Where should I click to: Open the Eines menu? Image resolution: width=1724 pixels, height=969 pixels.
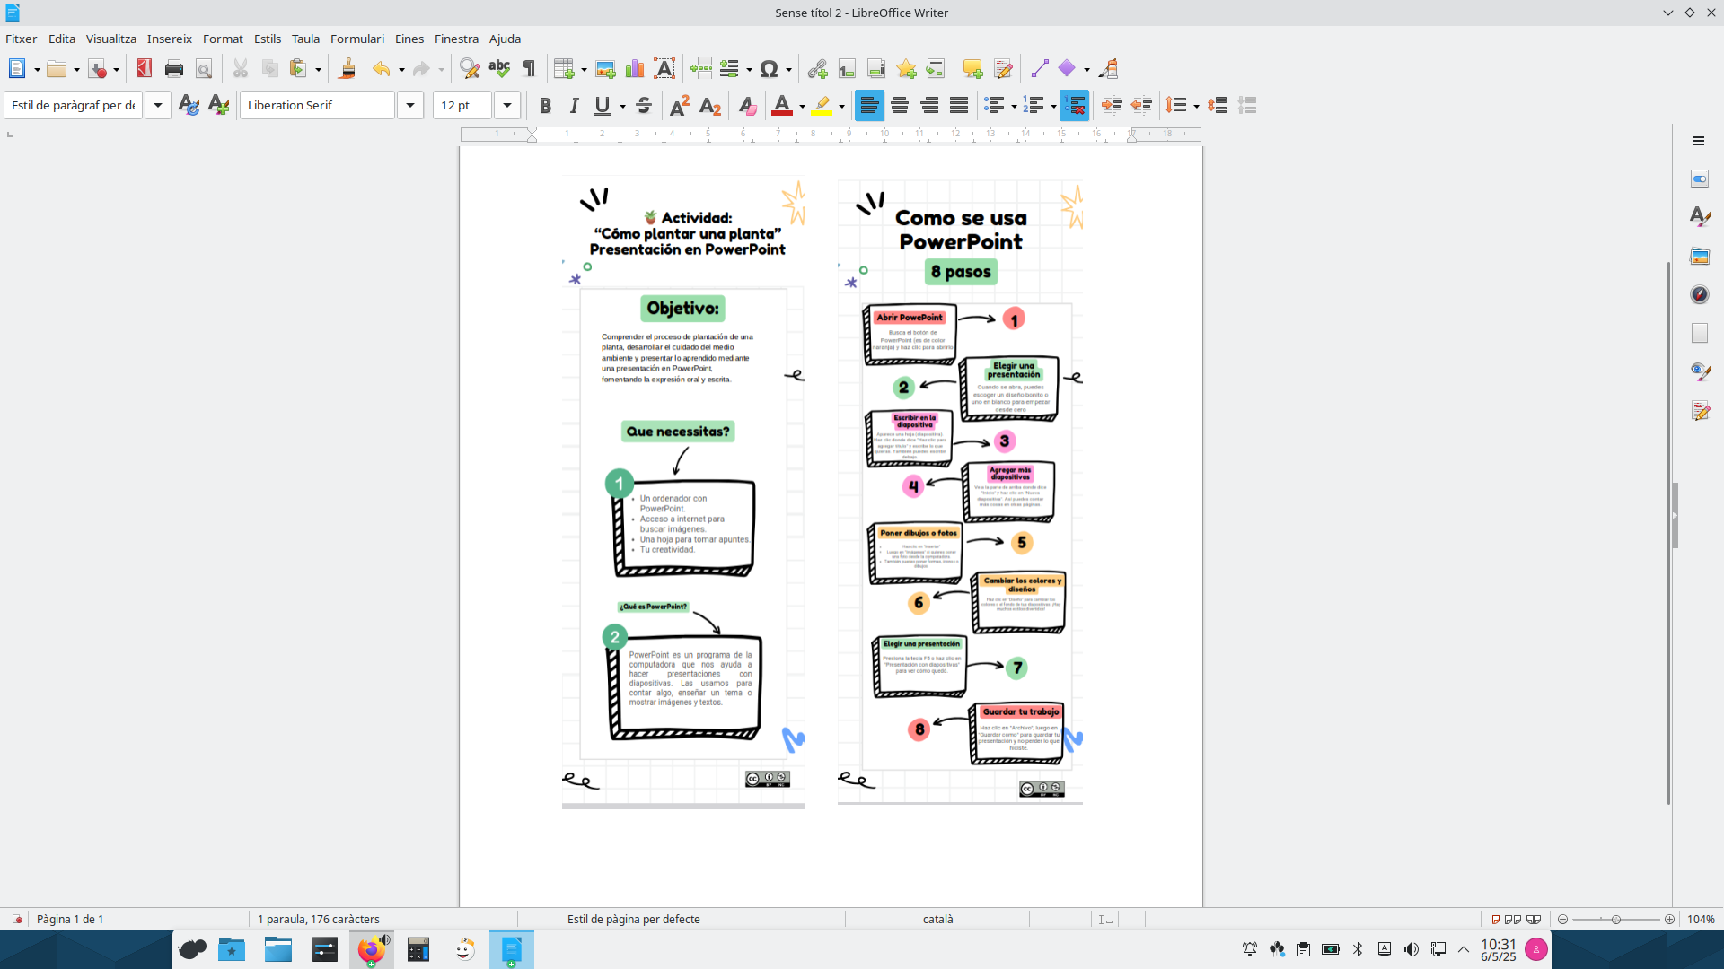coord(409,39)
